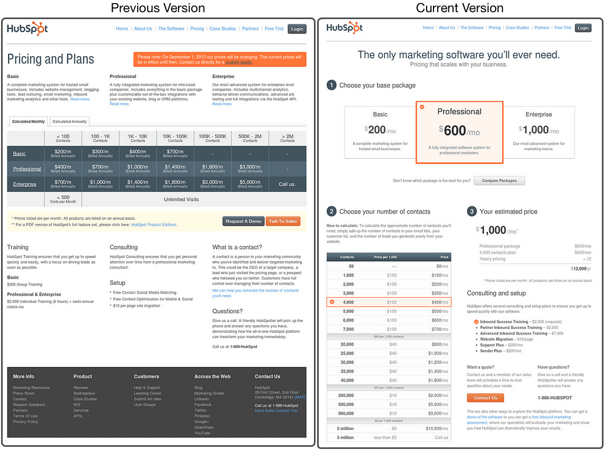Open Marketing Resources in the footer
The image size is (604, 450).
31,387
